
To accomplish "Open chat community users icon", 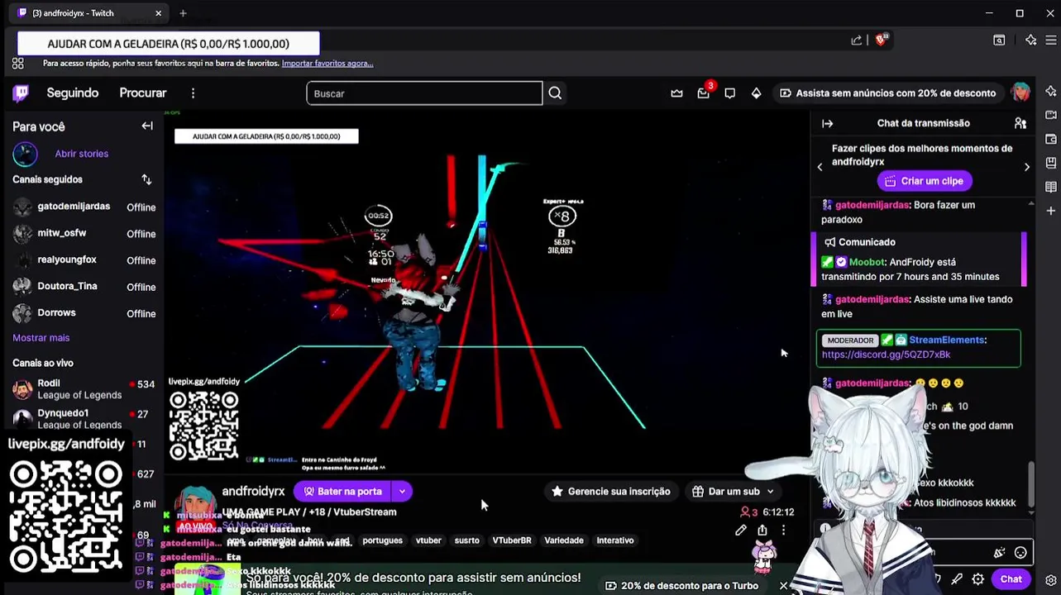I will pyautogui.click(x=1020, y=123).
